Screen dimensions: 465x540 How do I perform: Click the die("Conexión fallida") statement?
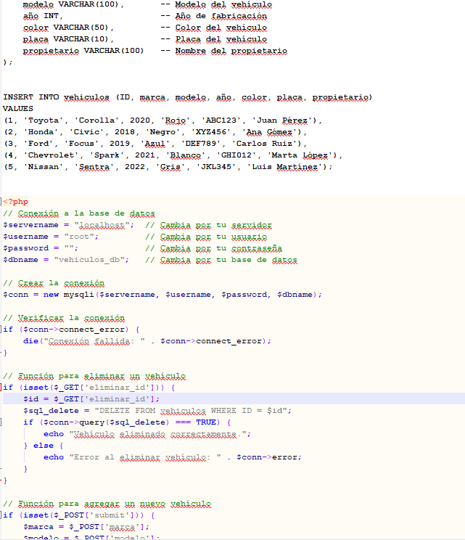click(145, 341)
